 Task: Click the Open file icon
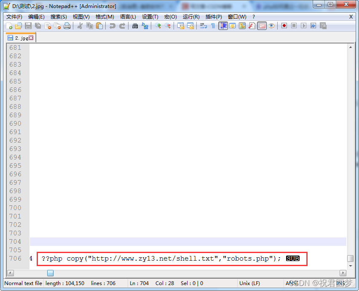[x=19, y=26]
